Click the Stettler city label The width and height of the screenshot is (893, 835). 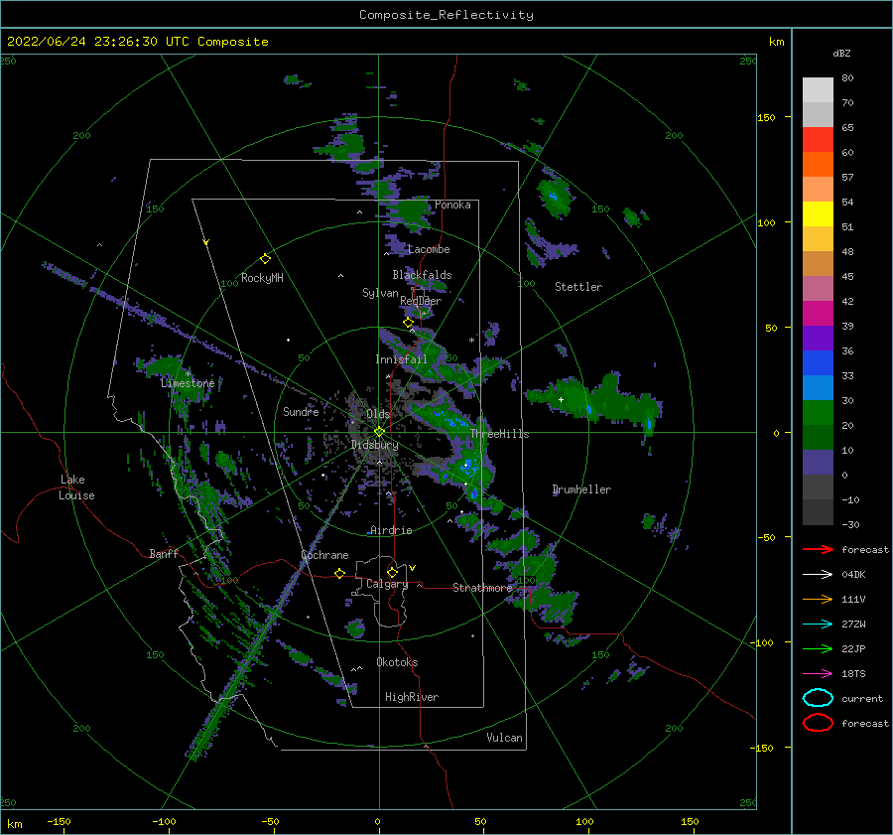coord(578,287)
